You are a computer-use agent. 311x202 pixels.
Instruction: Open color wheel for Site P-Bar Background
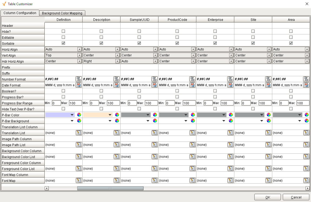(x=269, y=121)
